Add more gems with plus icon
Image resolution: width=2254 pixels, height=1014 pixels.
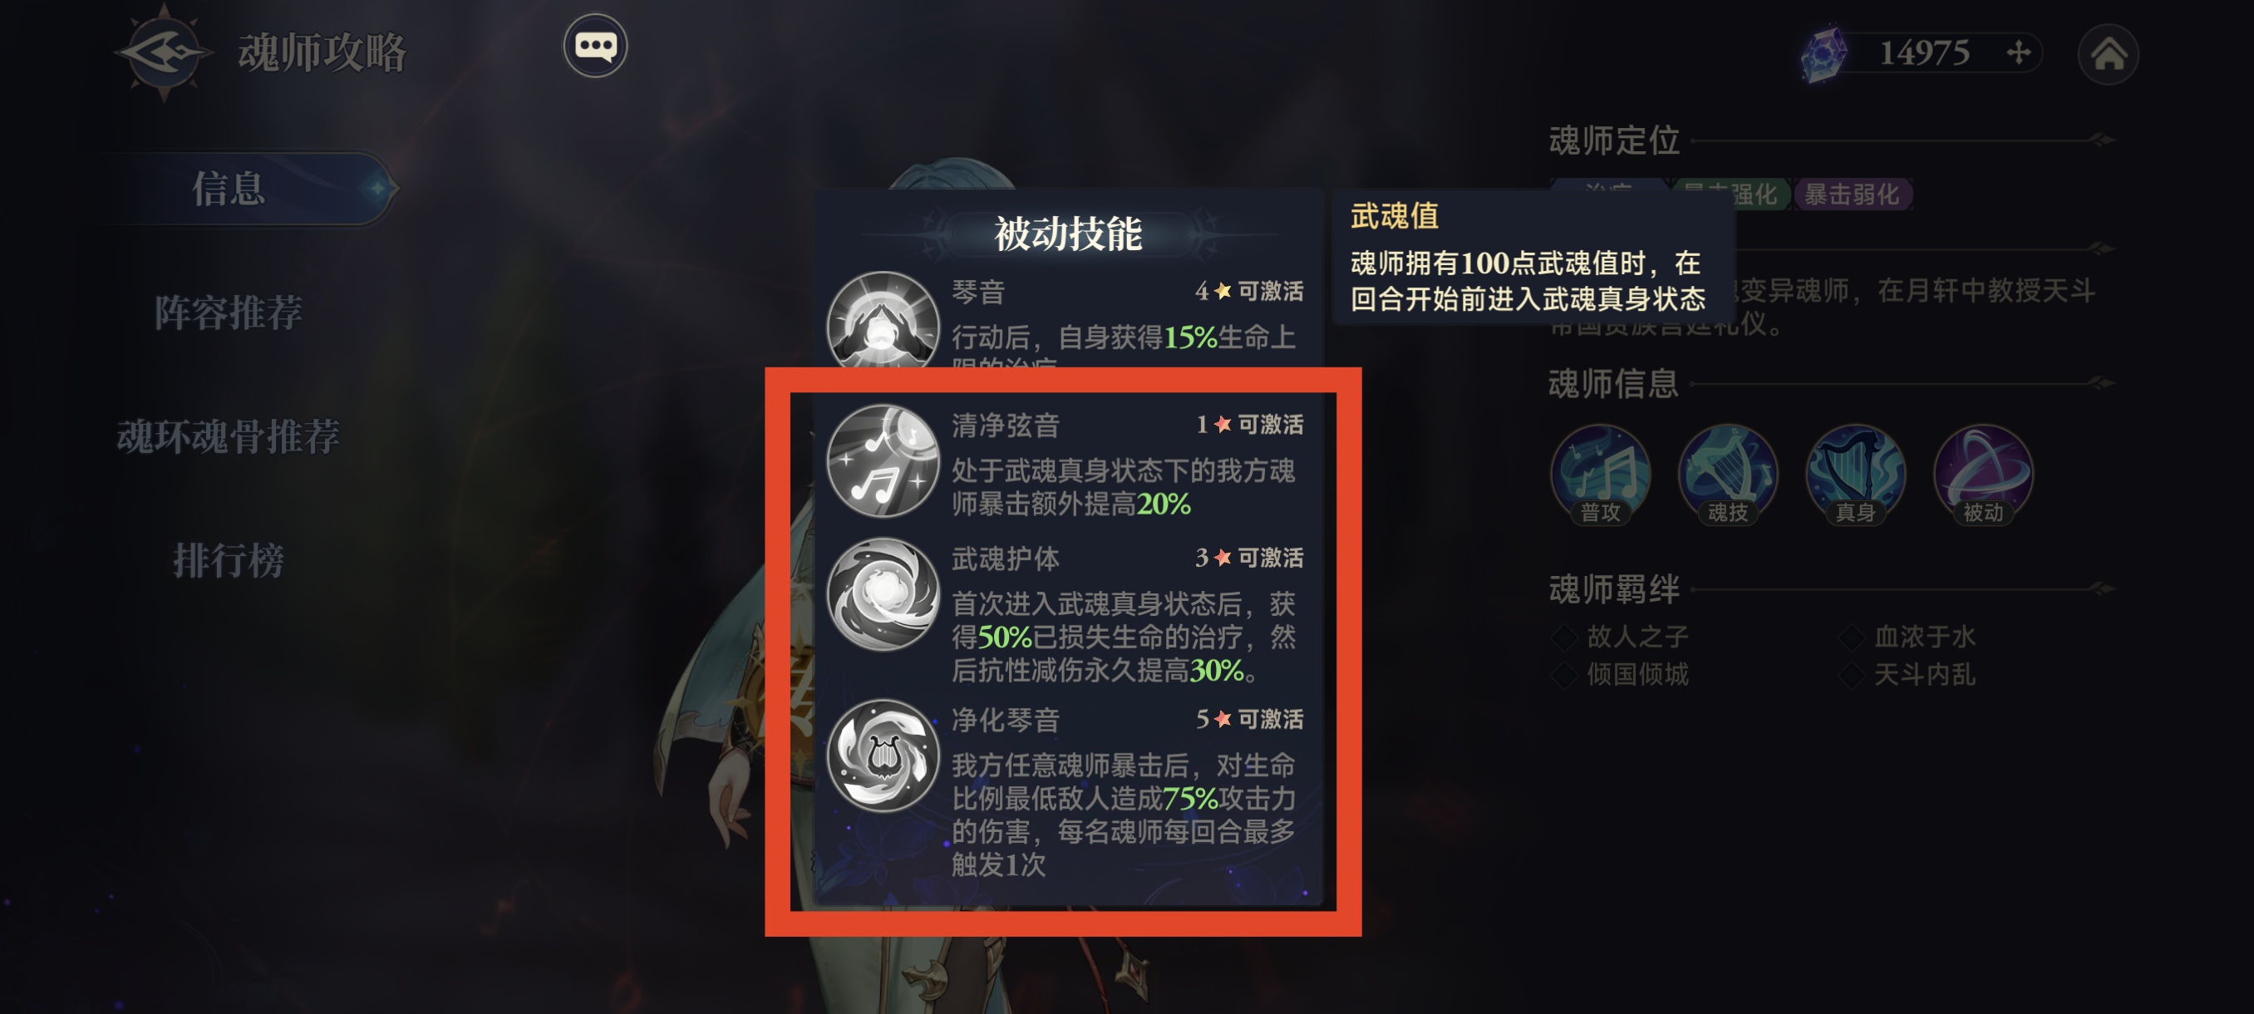(x=2020, y=52)
